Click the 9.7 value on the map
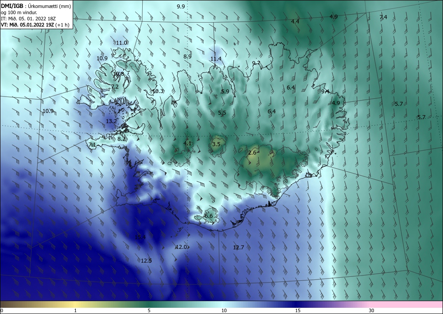This screenshot has width=443, height=314. pyautogui.click(x=256, y=63)
